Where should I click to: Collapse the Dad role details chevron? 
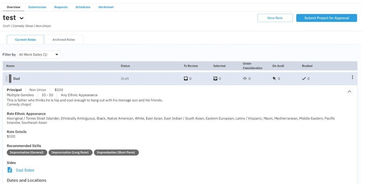349,91
